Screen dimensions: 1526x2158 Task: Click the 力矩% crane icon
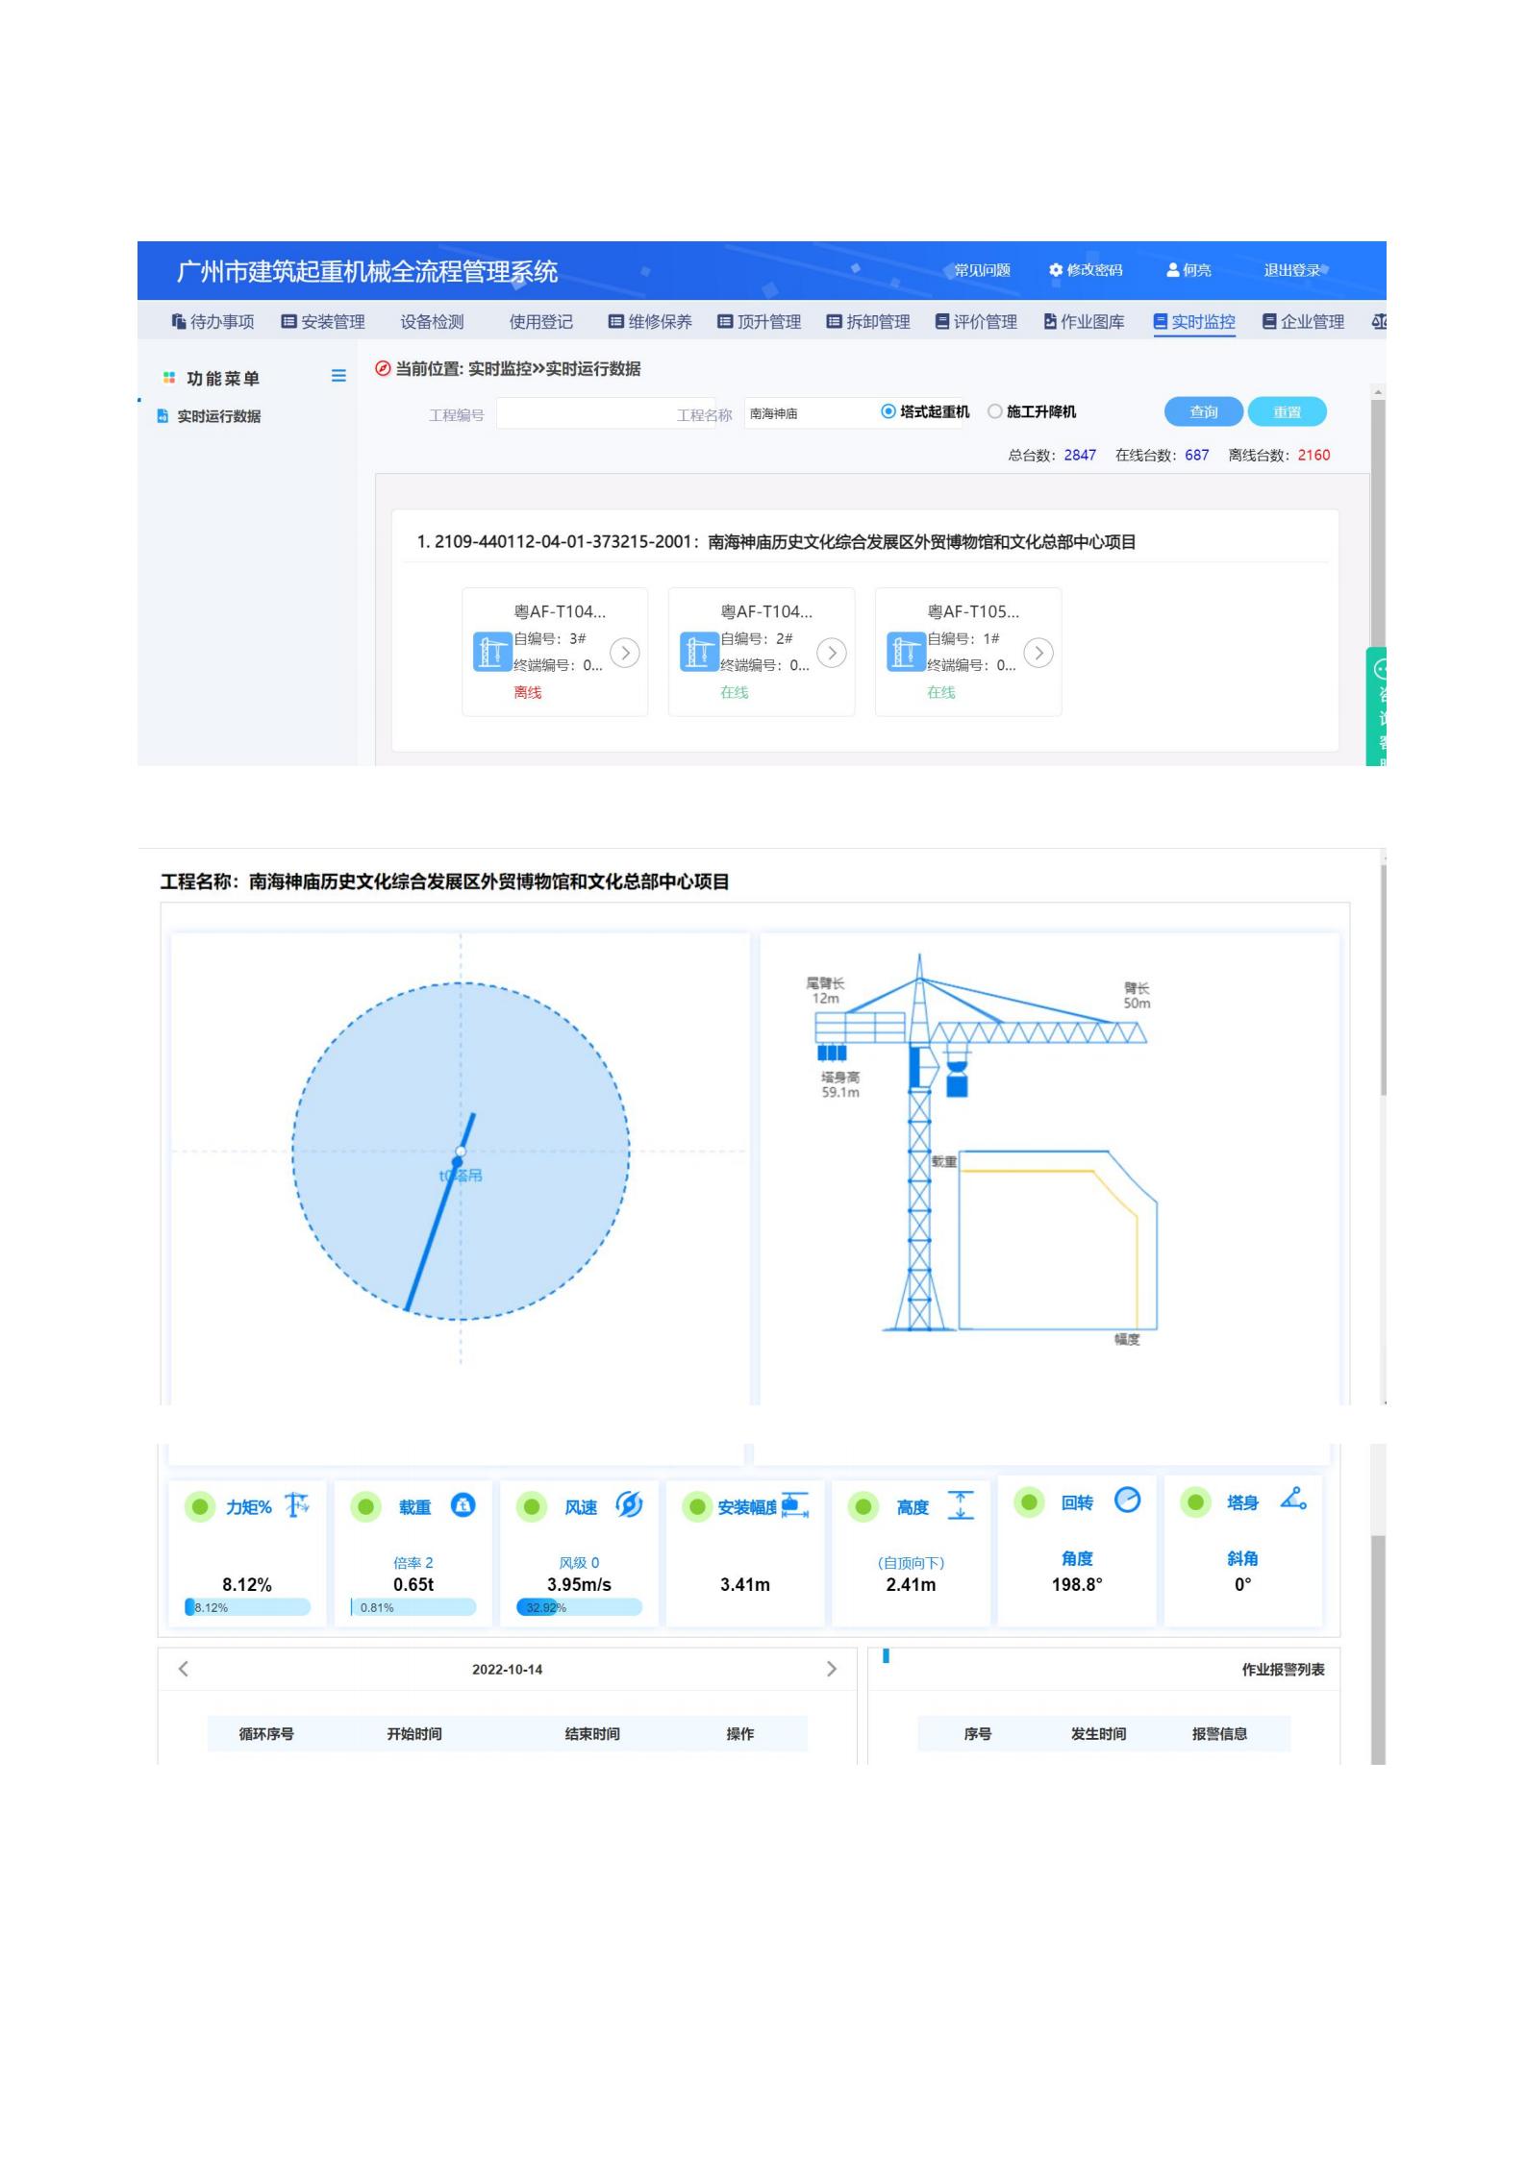click(x=297, y=1505)
